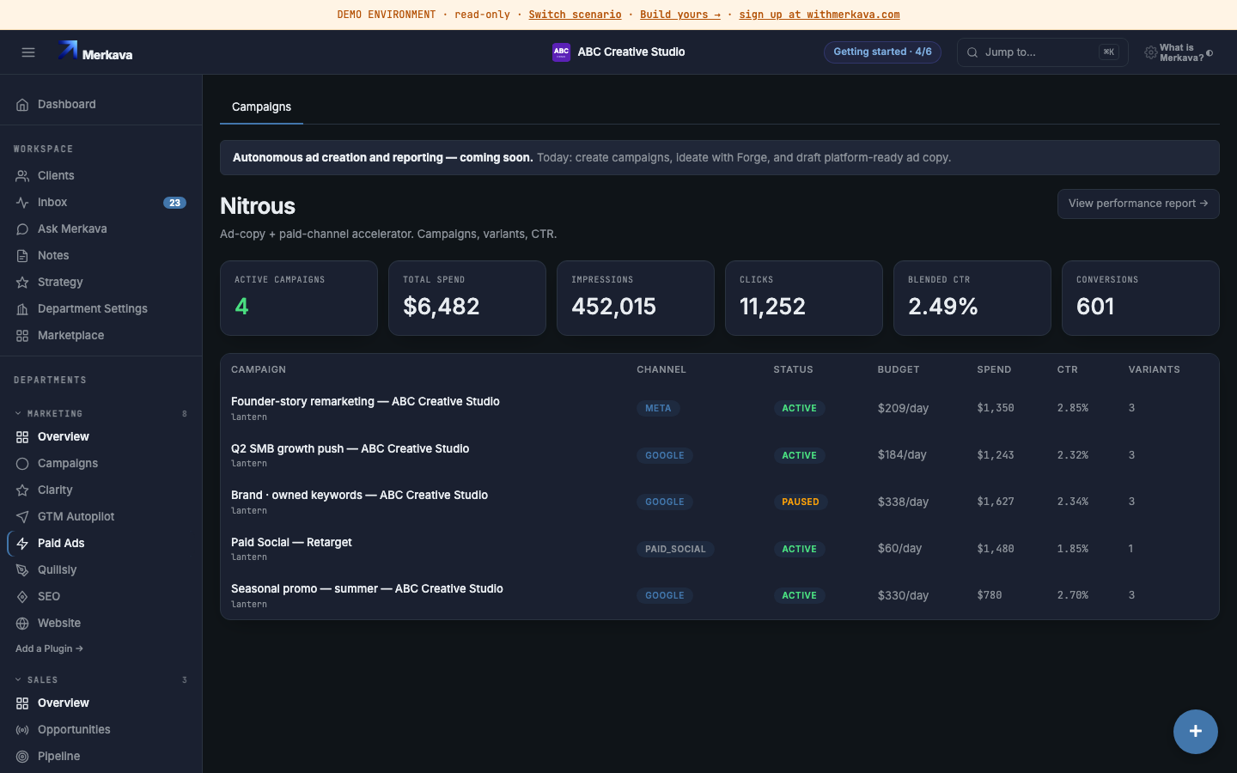Screen dimensions: 1237x773
Task: Click the Merkava logo
Action: click(94, 52)
